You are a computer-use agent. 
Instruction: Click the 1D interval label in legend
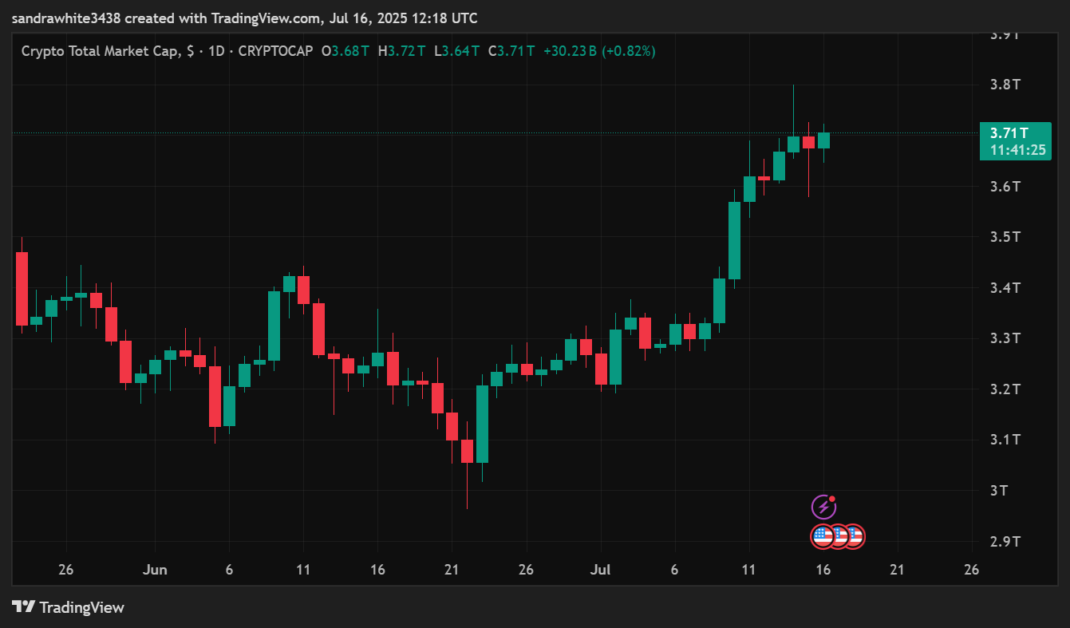point(215,51)
